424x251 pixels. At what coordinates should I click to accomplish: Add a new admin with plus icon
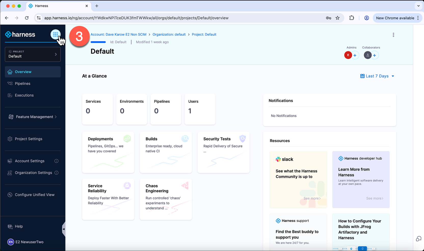(355, 55)
